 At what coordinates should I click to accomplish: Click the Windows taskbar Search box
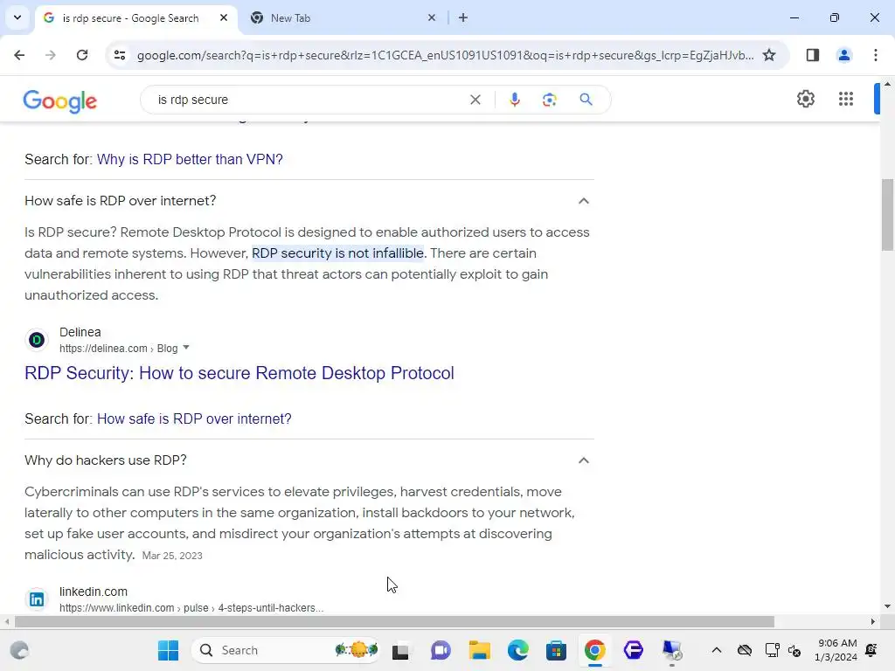point(286,650)
